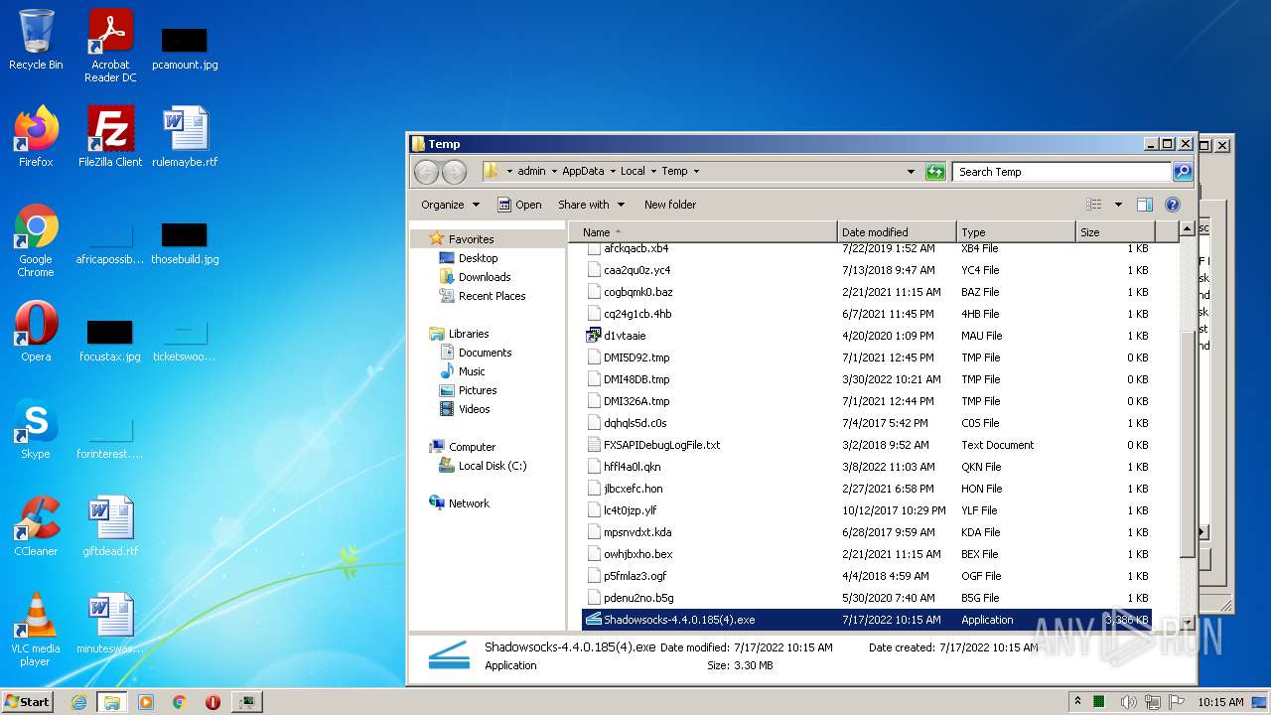
Task: Launch Skype from the desktop
Action: [36, 429]
